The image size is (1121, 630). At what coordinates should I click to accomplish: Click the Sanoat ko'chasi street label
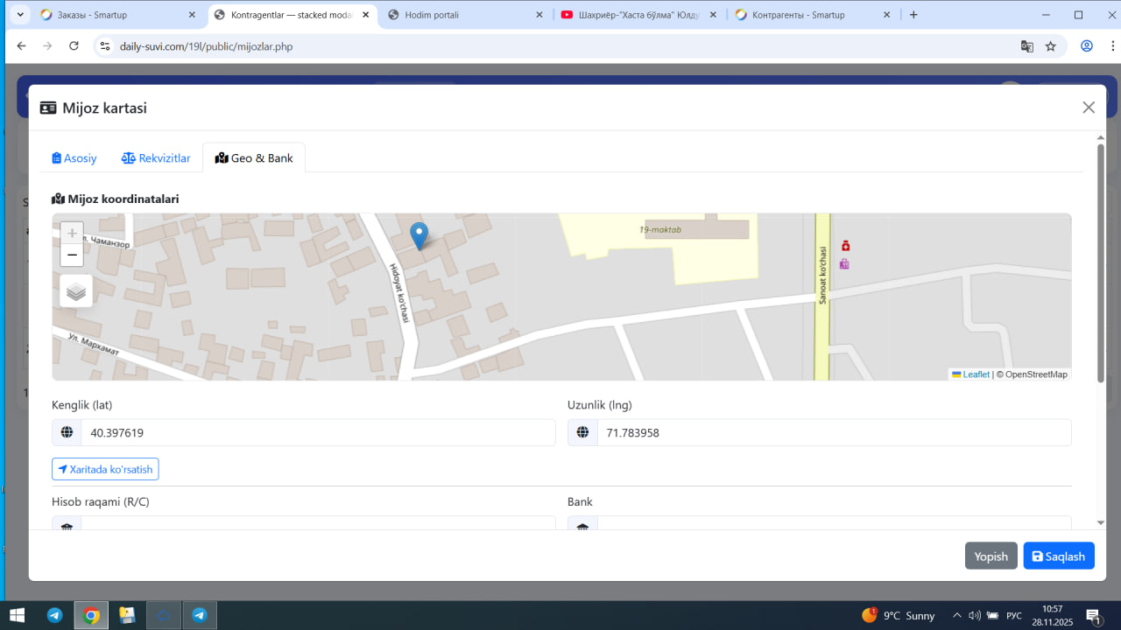click(x=822, y=276)
